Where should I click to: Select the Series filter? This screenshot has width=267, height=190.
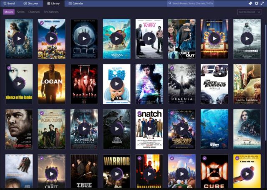click(20, 12)
